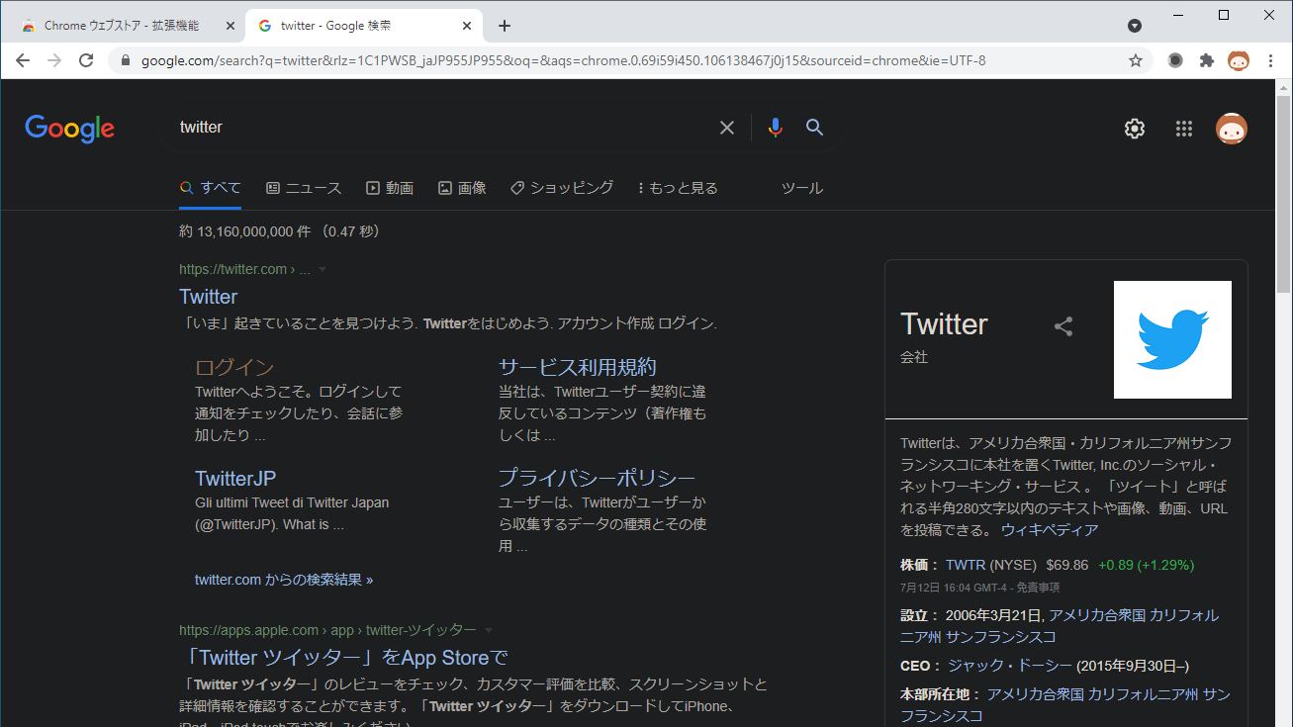Open the ウィキペディア link in panel
This screenshot has height=727, width=1293.
(x=1050, y=530)
